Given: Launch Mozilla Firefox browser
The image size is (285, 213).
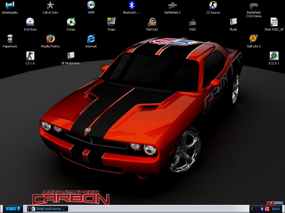Looking at the screenshot, I should coord(50,39).
